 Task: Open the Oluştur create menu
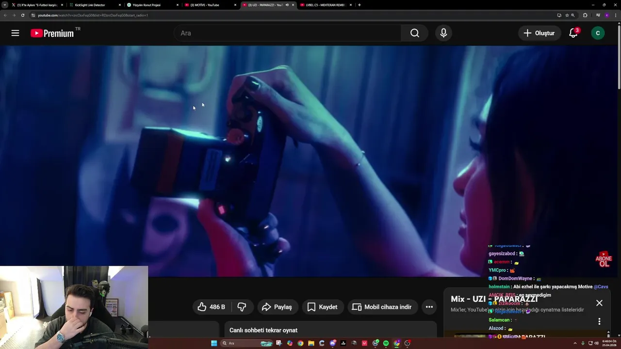(x=539, y=33)
